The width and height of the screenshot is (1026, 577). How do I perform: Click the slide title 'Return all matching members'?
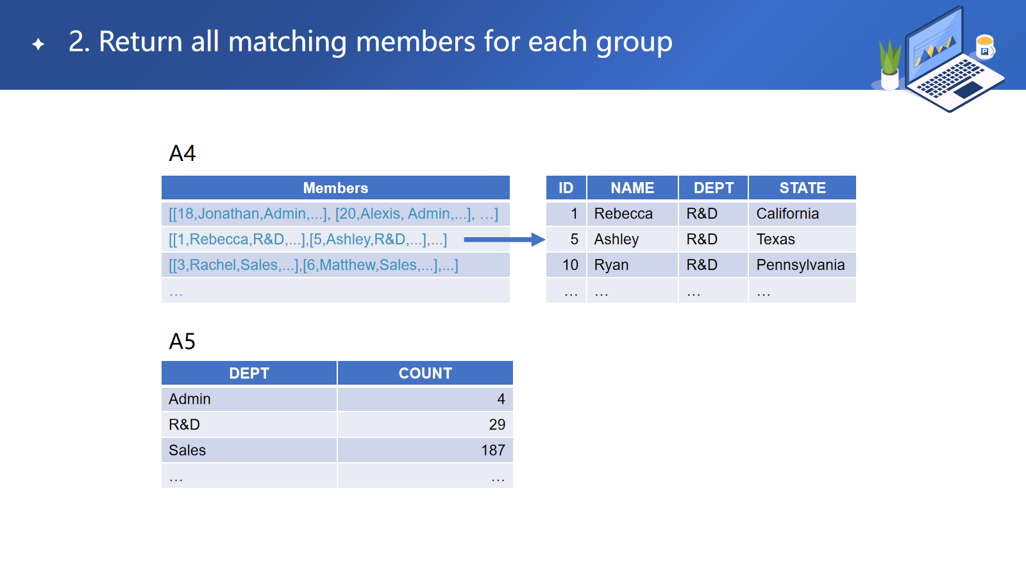[x=370, y=42]
